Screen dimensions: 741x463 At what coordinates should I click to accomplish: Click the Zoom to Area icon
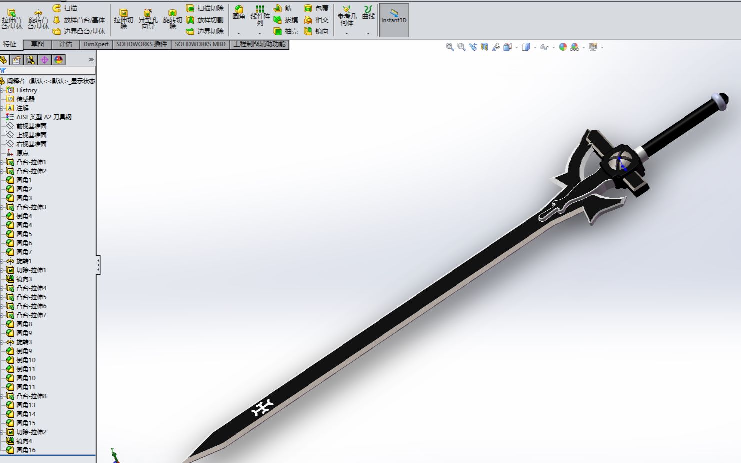click(x=461, y=47)
